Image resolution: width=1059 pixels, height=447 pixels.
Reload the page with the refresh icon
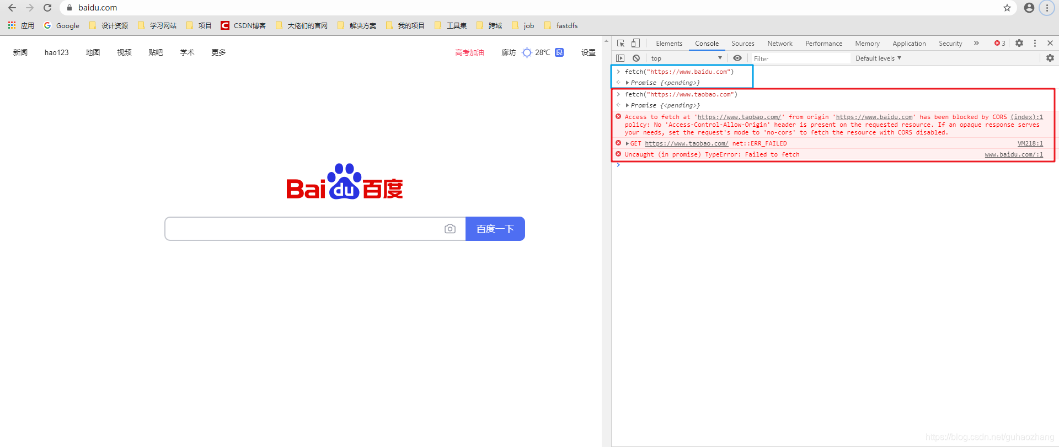coord(47,8)
